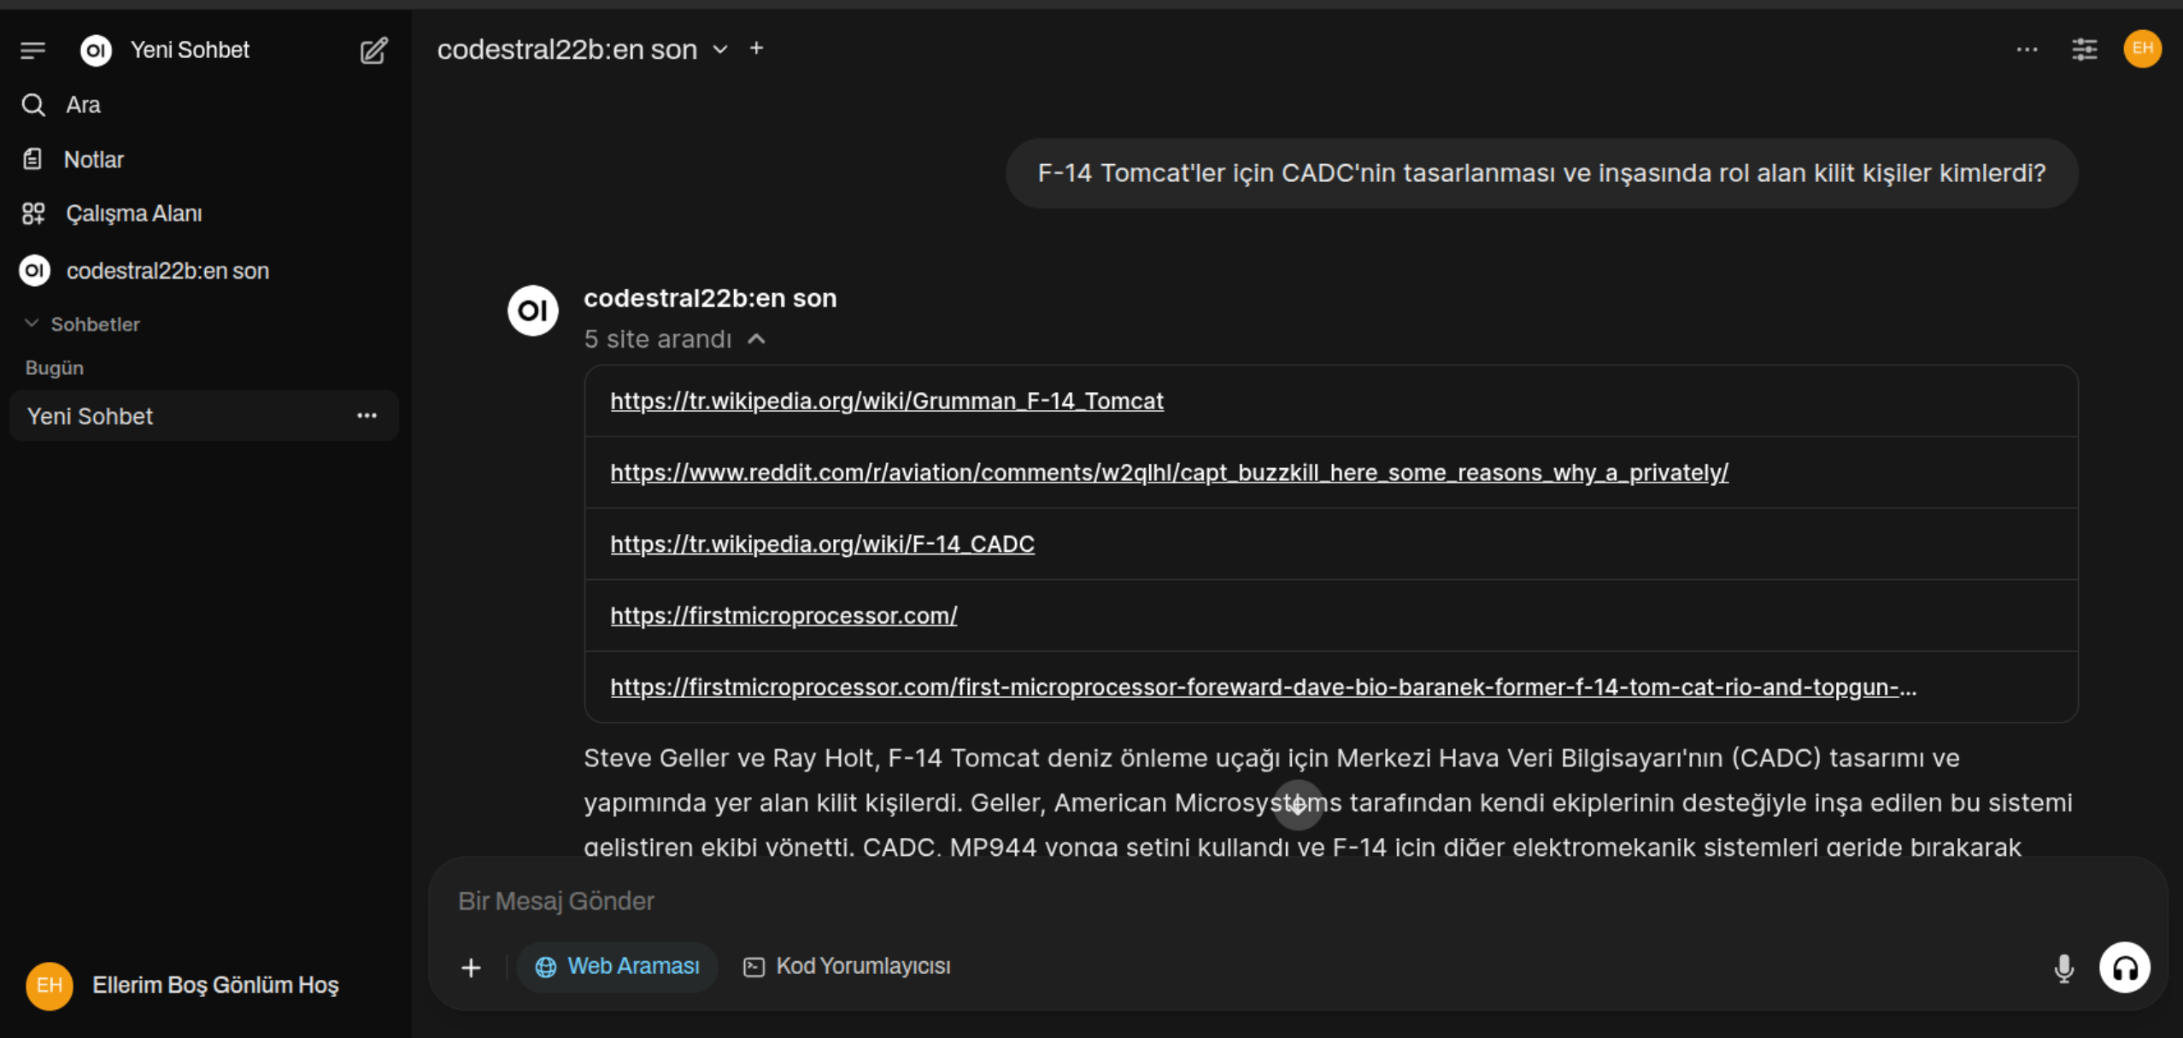The image size is (2183, 1038).
Task: Focus the 'Bir Mesaj Gönder' message input
Action: pyautogui.click(x=1297, y=900)
